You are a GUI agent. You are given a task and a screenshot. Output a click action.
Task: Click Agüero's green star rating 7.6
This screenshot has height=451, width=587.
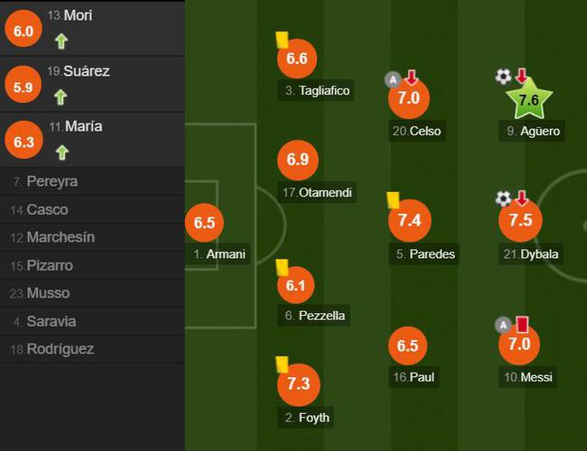pos(530,100)
